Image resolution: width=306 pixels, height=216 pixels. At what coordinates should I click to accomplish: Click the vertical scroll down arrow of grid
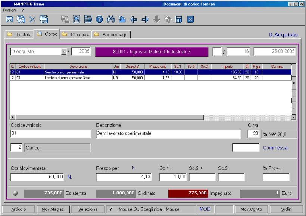click(294, 108)
